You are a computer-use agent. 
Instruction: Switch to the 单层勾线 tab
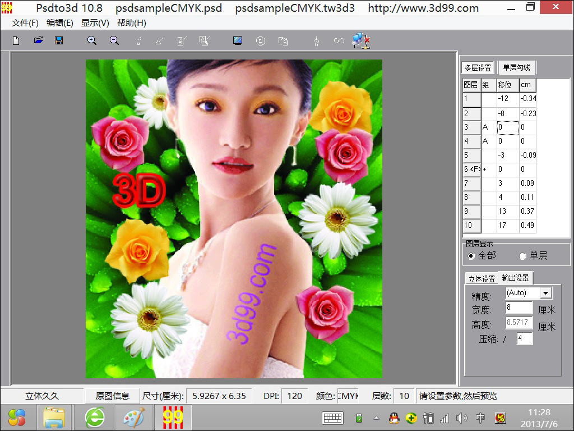click(516, 67)
